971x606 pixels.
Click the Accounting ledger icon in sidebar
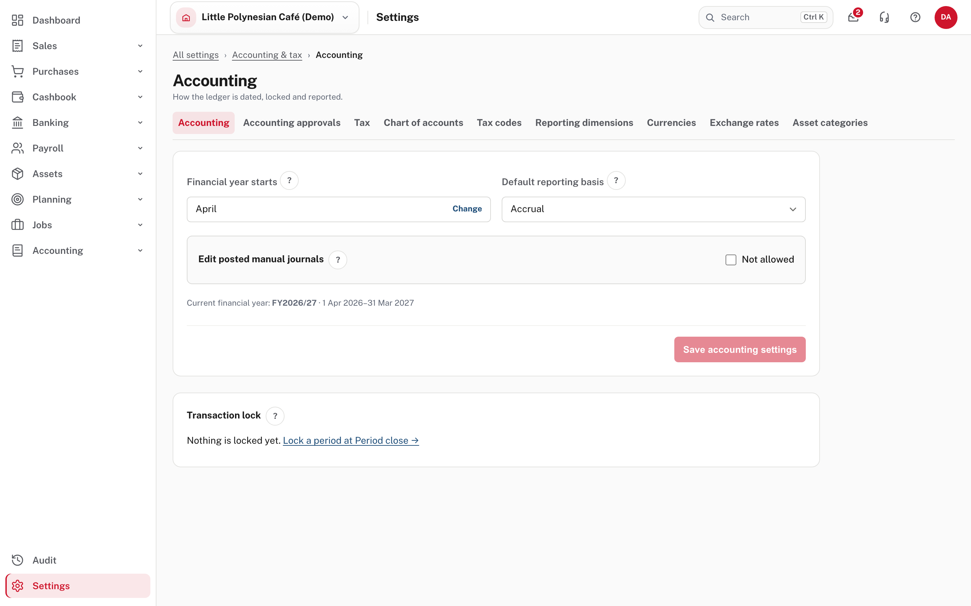pos(17,250)
